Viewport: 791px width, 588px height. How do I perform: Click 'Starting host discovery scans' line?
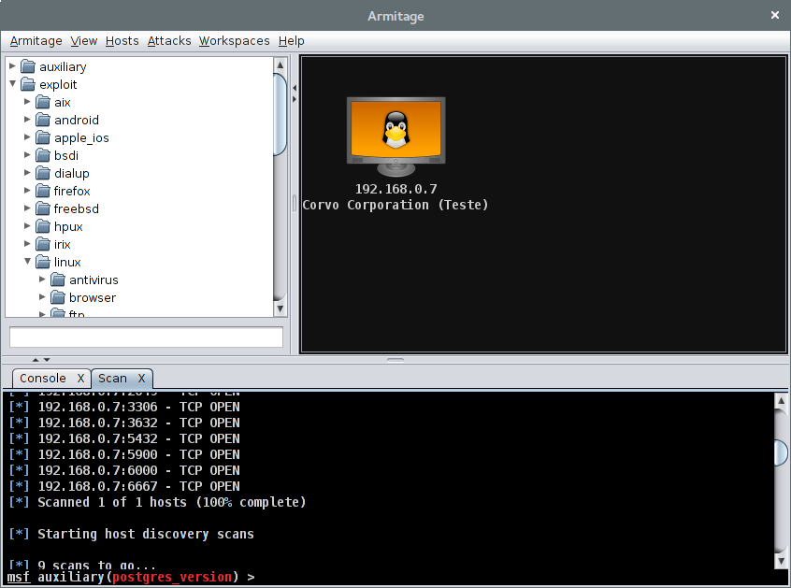click(131, 534)
